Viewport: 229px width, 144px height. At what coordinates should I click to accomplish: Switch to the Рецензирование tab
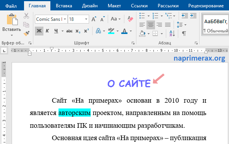point(206,6)
